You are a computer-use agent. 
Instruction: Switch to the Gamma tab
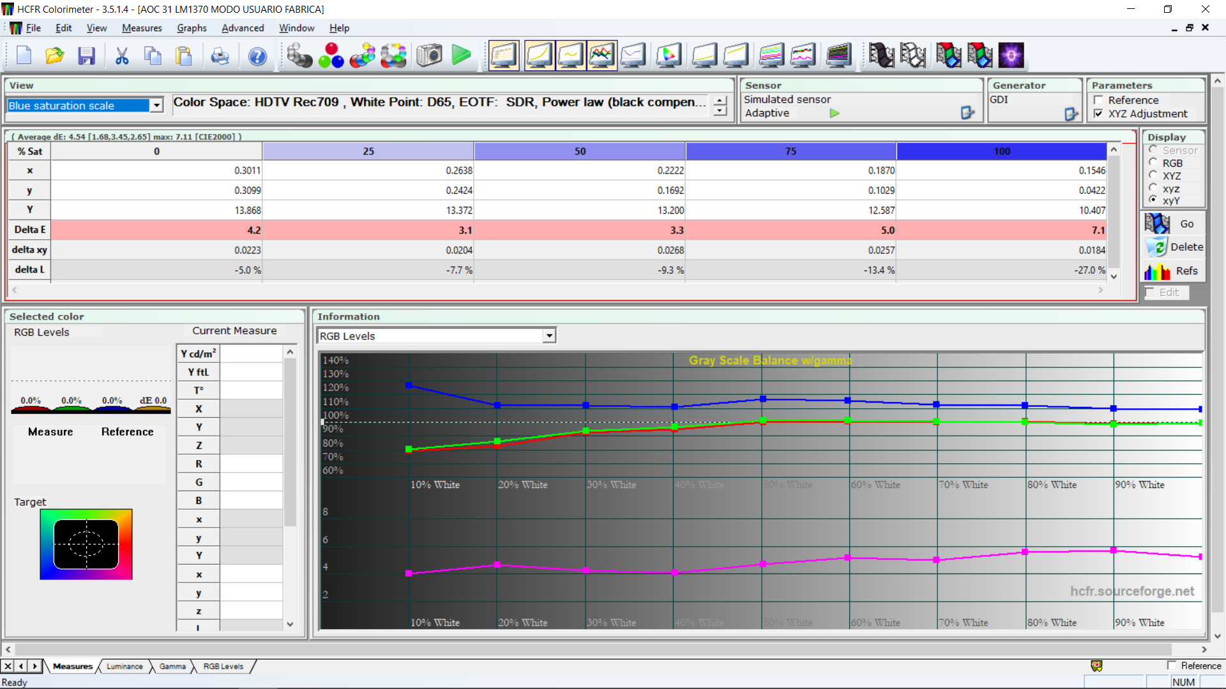pos(172,666)
